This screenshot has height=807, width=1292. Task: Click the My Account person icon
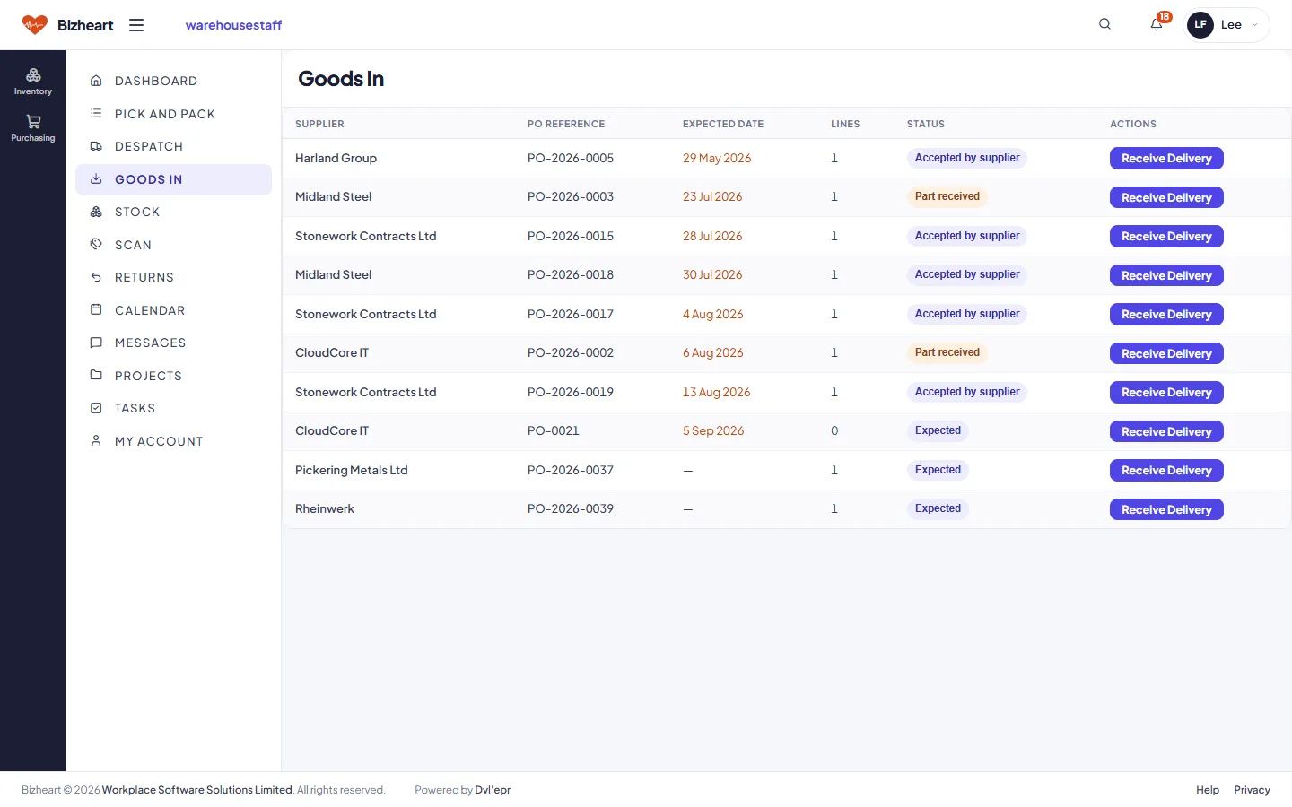pos(96,441)
